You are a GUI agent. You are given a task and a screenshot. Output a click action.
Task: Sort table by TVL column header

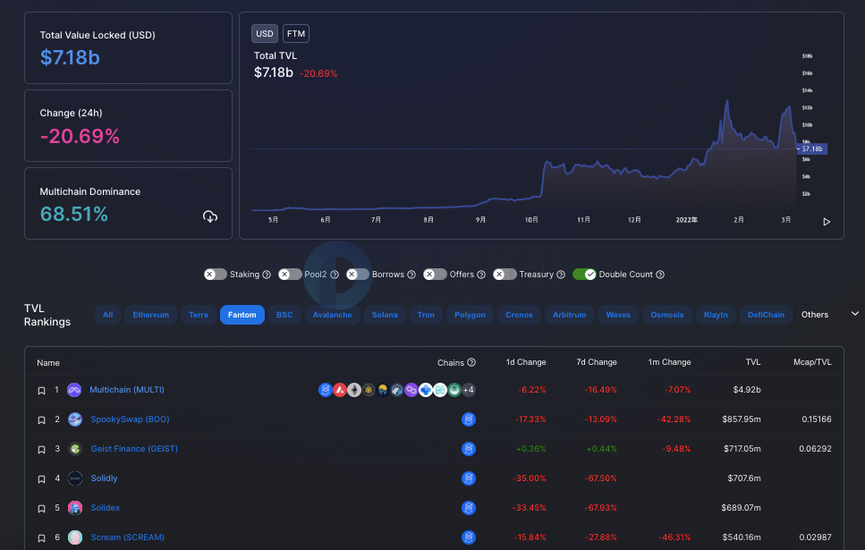click(x=753, y=362)
